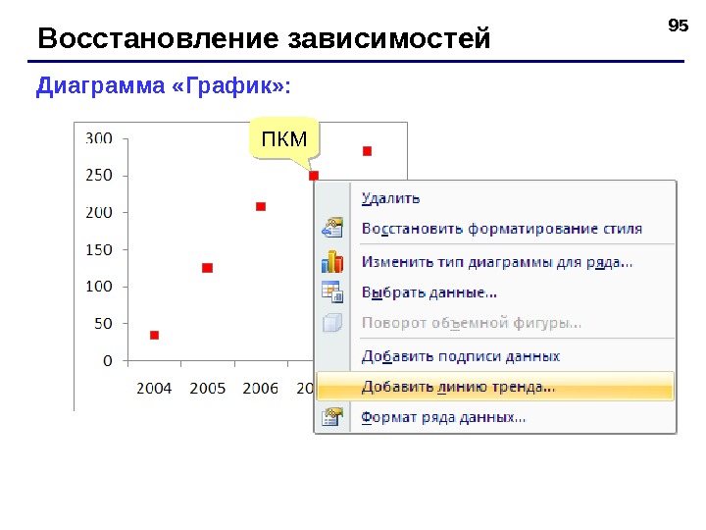Click the 150 value axis label
Image resolution: width=706 pixels, height=530 pixels.
[99, 249]
